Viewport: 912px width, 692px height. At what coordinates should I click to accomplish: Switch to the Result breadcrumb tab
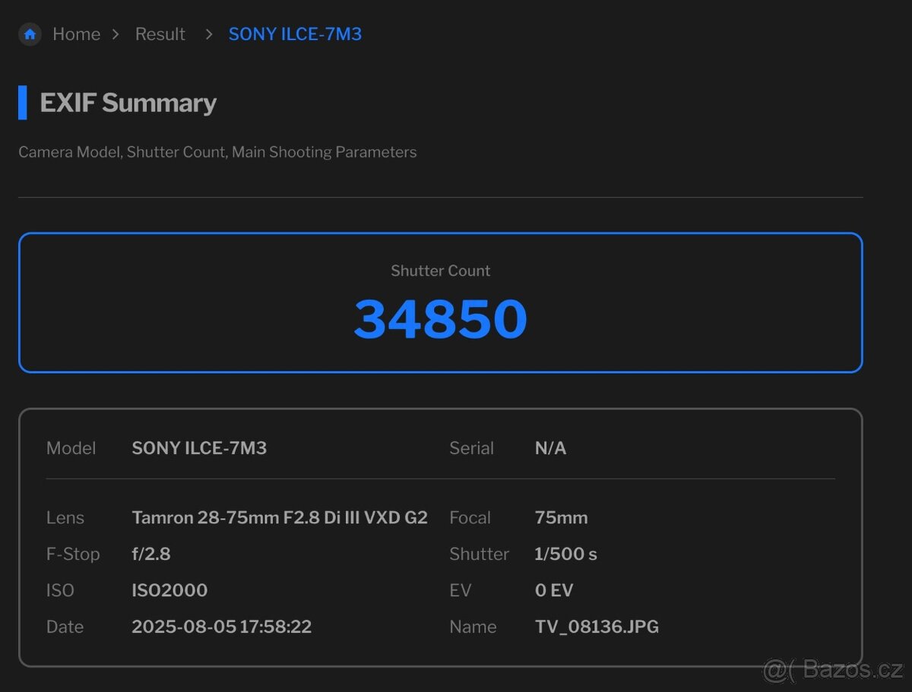pos(160,34)
